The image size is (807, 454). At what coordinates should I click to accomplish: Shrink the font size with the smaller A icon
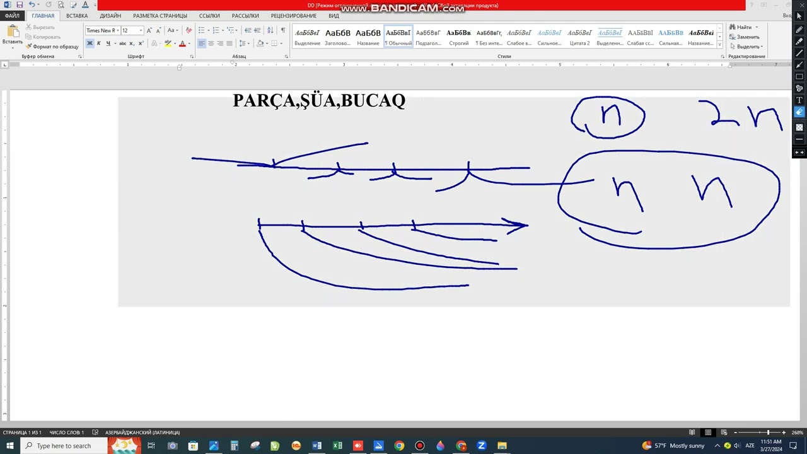[158, 30]
